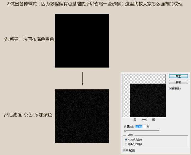Click the 确定 (OK) button
This screenshot has height=155, width=191.
click(x=178, y=76)
